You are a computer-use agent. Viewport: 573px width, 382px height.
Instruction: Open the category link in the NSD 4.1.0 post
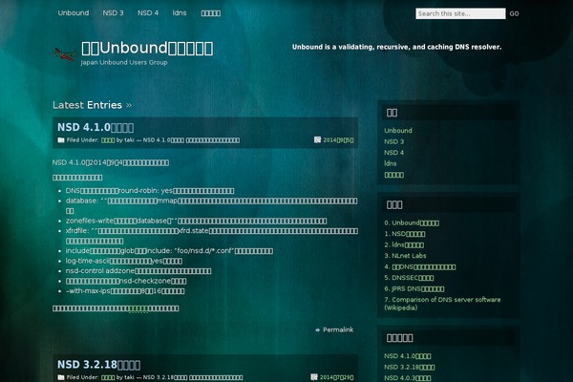point(108,140)
